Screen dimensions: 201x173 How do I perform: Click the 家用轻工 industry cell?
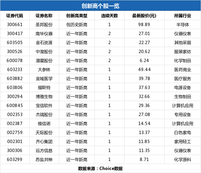[182, 142]
